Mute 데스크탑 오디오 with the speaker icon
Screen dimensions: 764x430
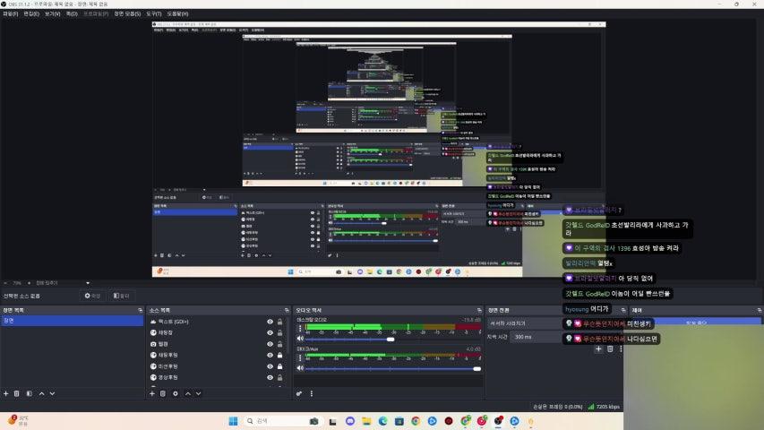point(300,339)
